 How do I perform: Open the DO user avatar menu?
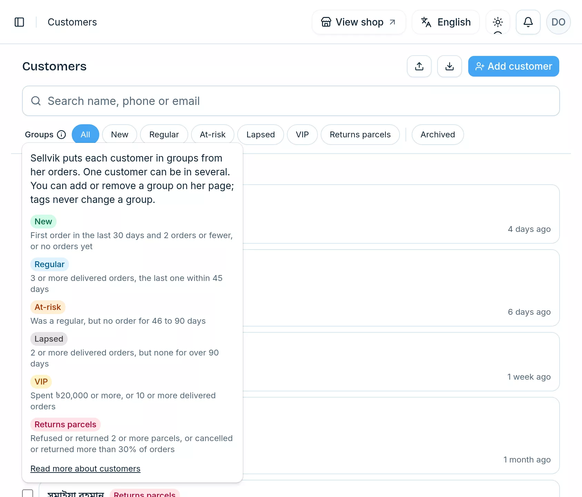coord(559,22)
